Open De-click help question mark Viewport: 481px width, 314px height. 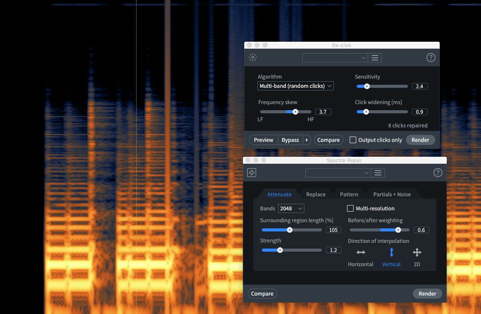430,58
